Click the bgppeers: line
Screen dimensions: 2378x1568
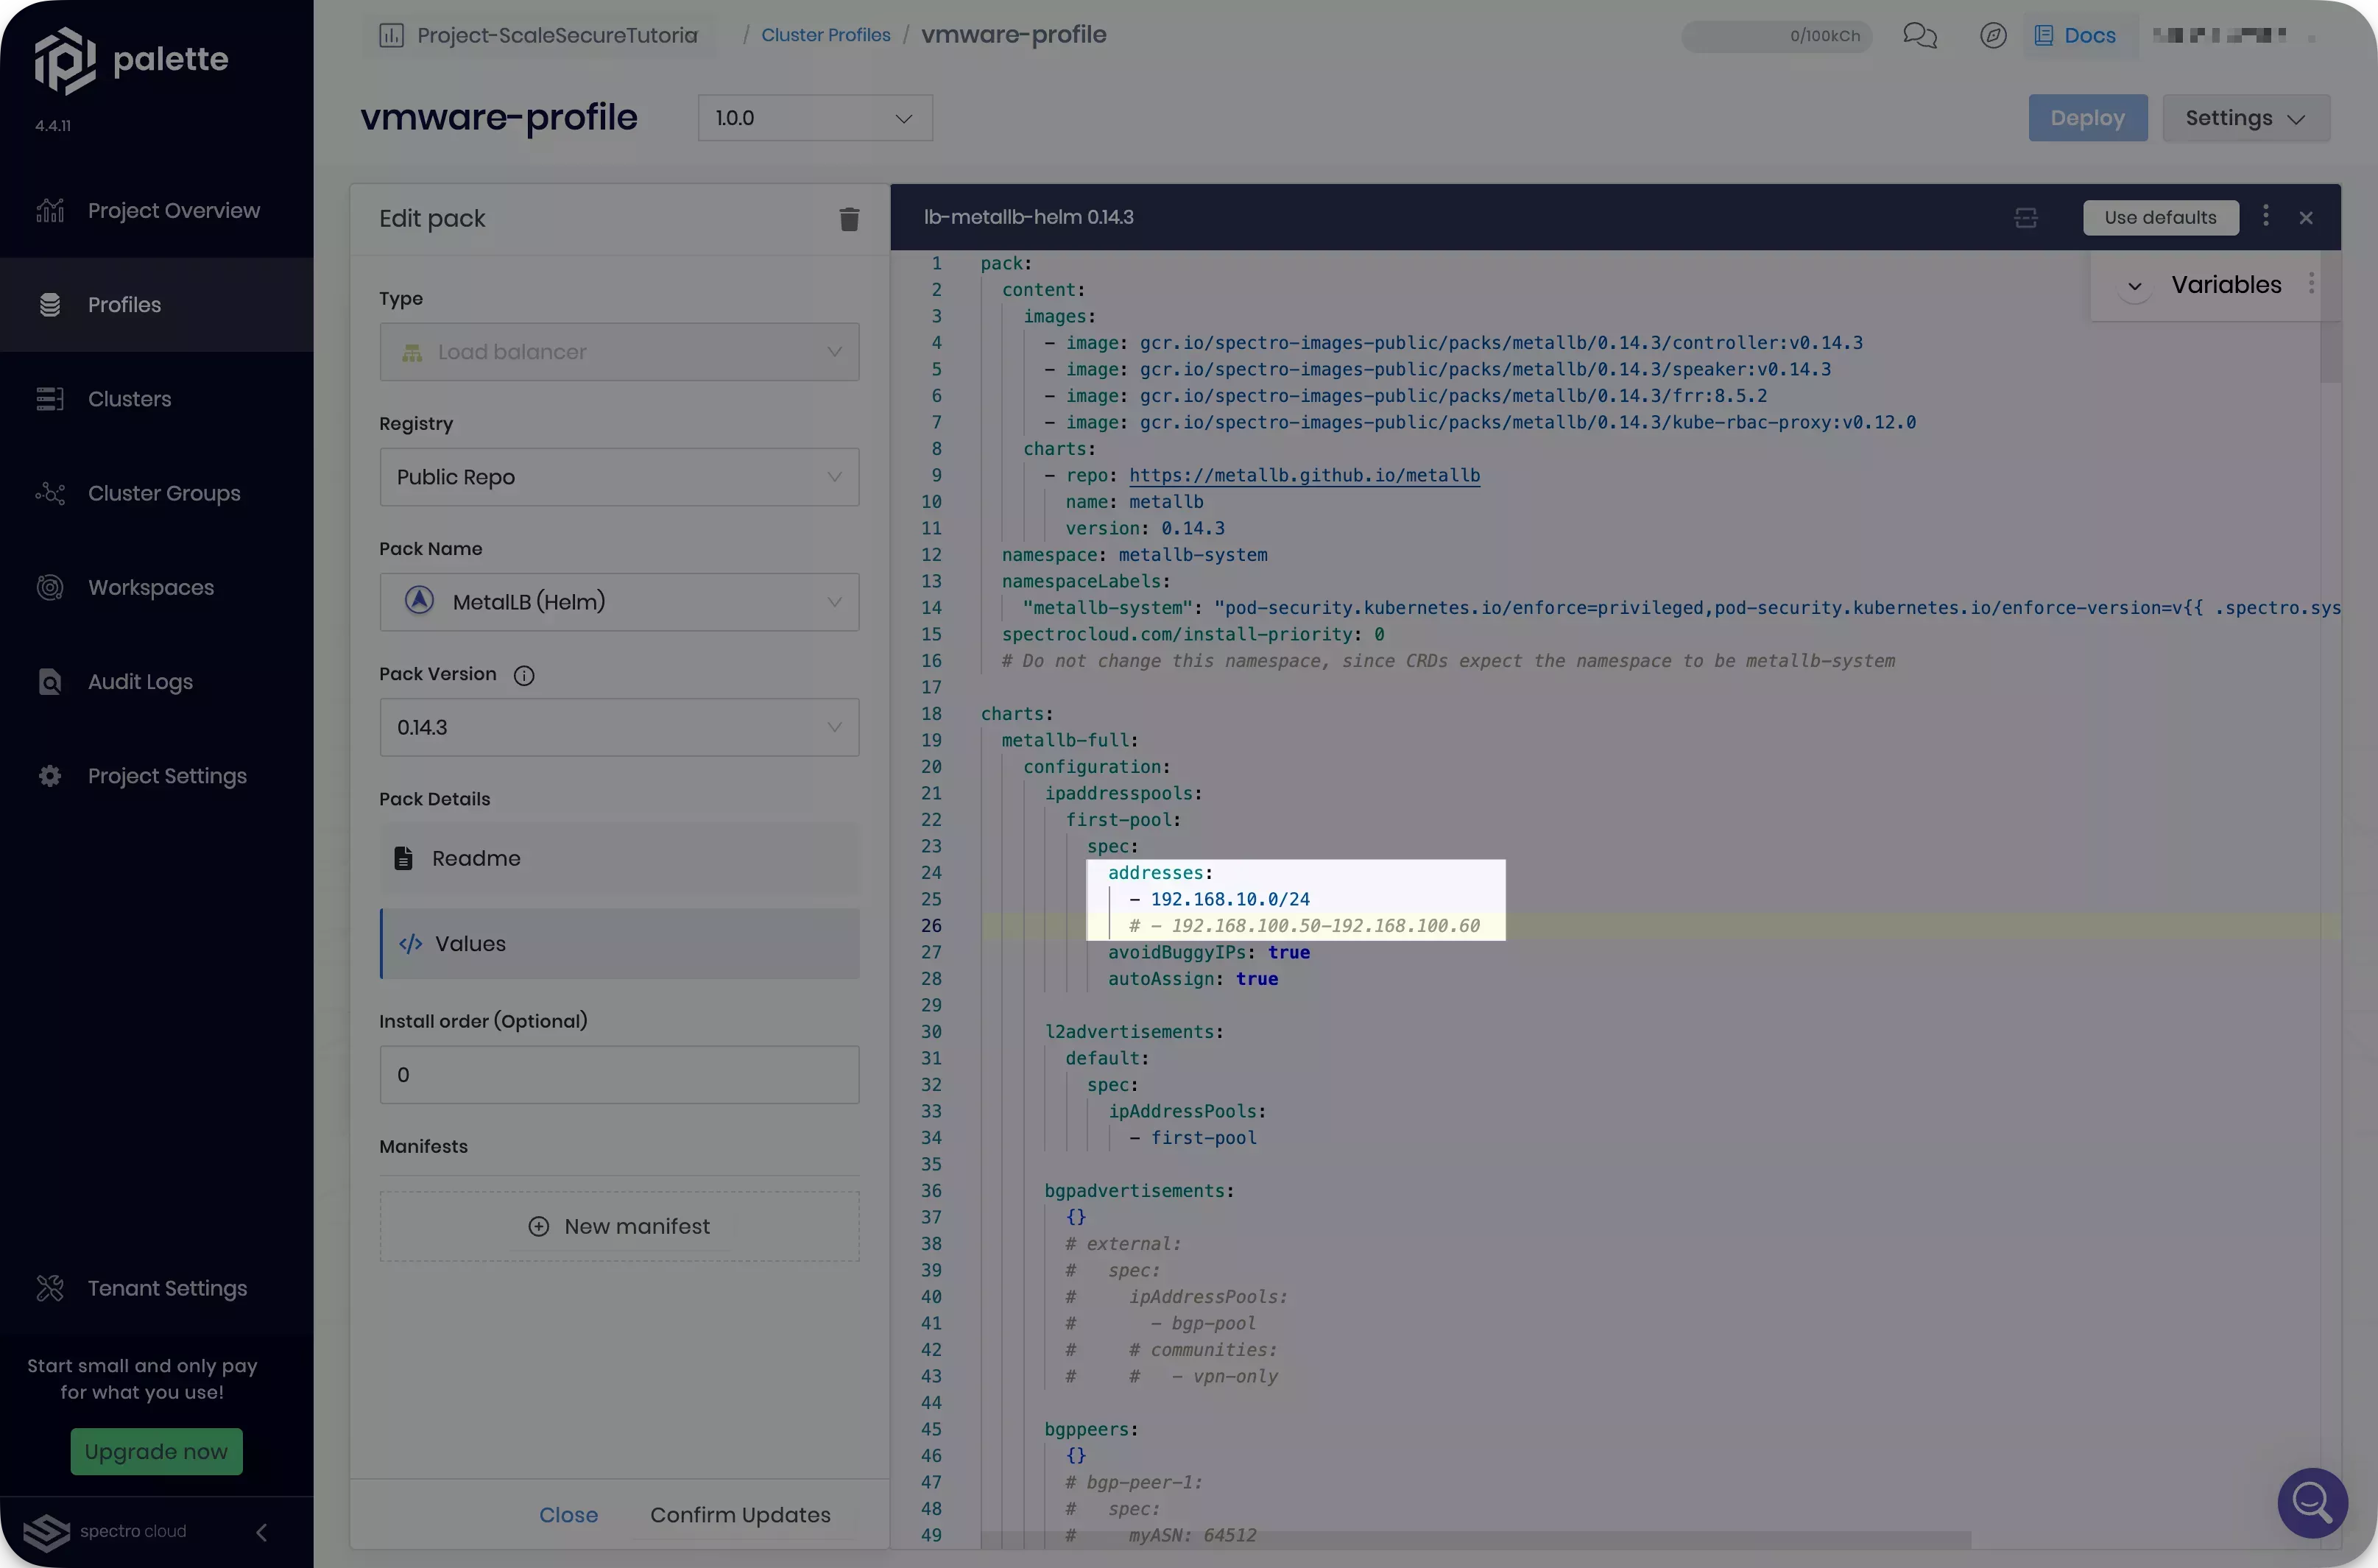click(1091, 1430)
